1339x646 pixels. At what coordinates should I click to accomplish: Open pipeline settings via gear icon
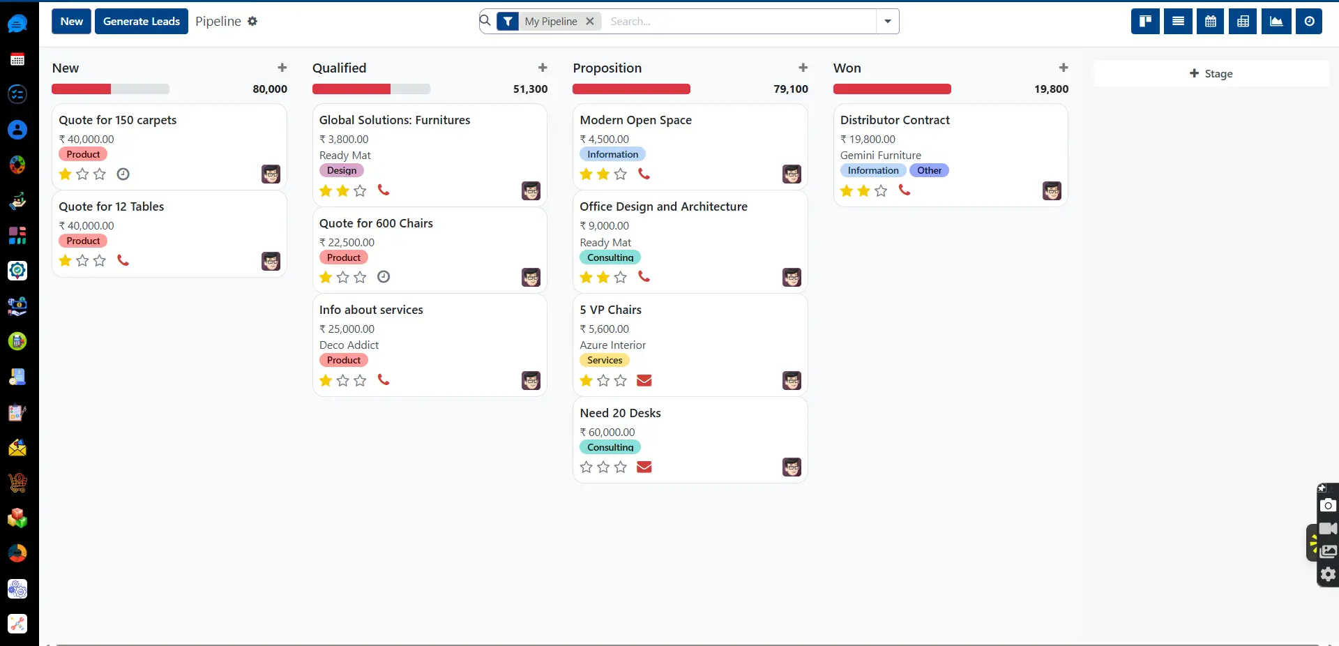pos(252,21)
